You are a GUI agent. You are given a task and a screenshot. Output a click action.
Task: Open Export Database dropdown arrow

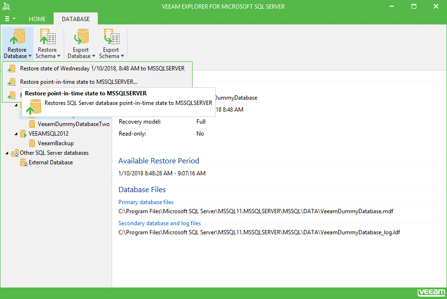93,56
